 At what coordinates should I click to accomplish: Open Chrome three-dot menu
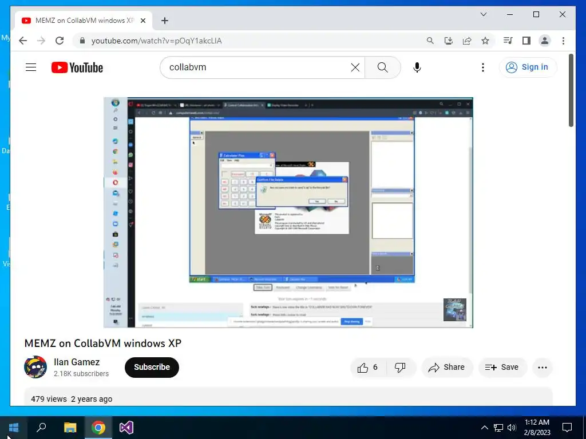click(x=563, y=41)
